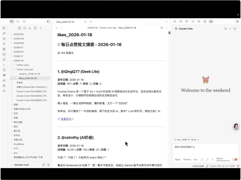Change file sort order
The width and height of the screenshot is (241, 180).
point(30,28)
